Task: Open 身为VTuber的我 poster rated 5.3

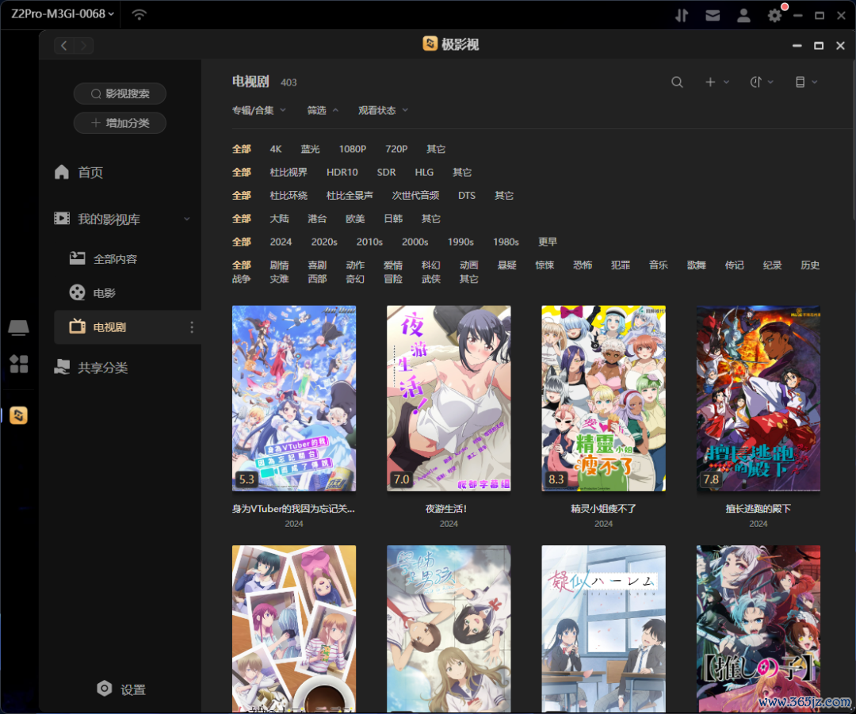Action: tap(294, 399)
